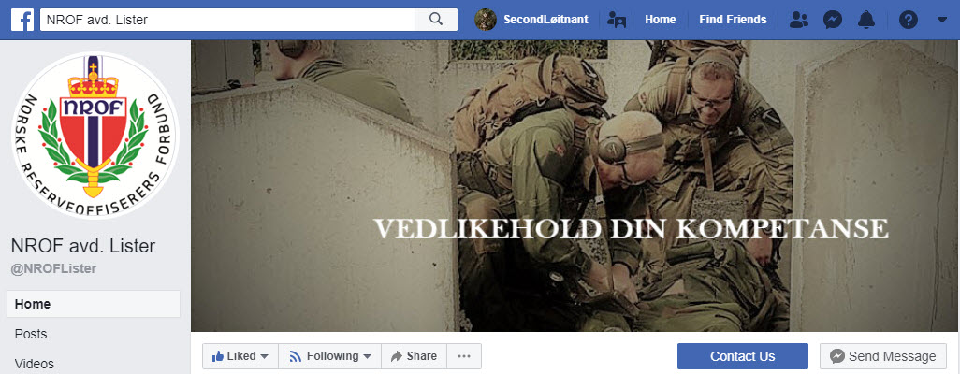960x374 pixels.
Task: Click the search magnifier button
Action: [436, 20]
